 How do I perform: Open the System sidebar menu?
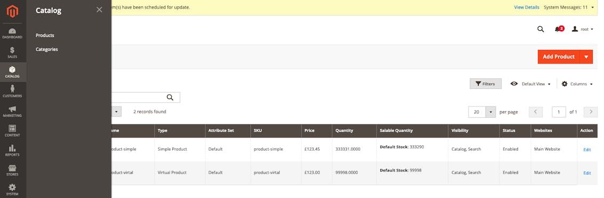(x=12, y=189)
